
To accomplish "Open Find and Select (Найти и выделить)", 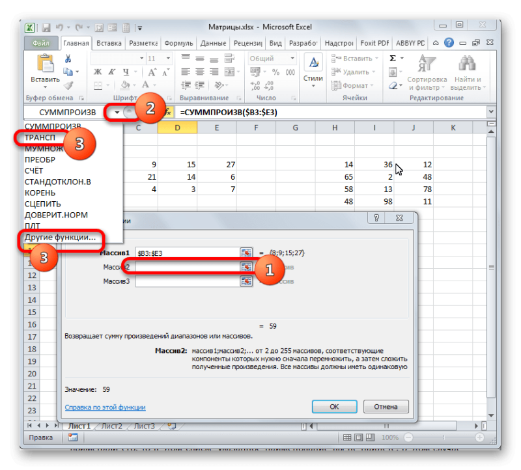I will pyautogui.click(x=468, y=72).
